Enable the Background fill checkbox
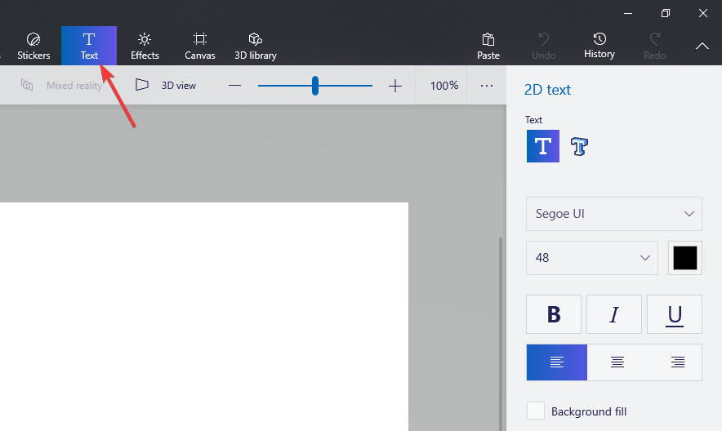This screenshot has width=722, height=431. pyautogui.click(x=536, y=411)
